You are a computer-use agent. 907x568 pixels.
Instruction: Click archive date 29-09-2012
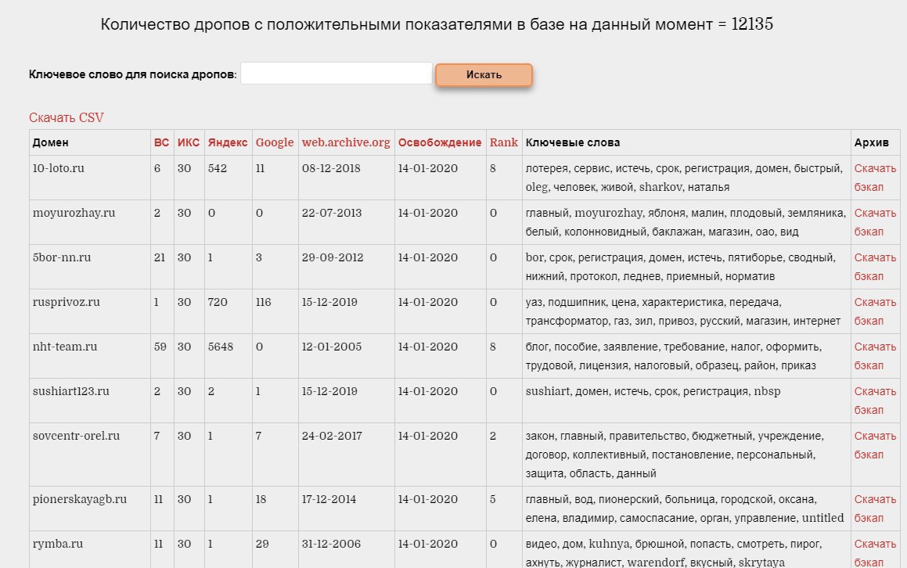click(x=333, y=257)
